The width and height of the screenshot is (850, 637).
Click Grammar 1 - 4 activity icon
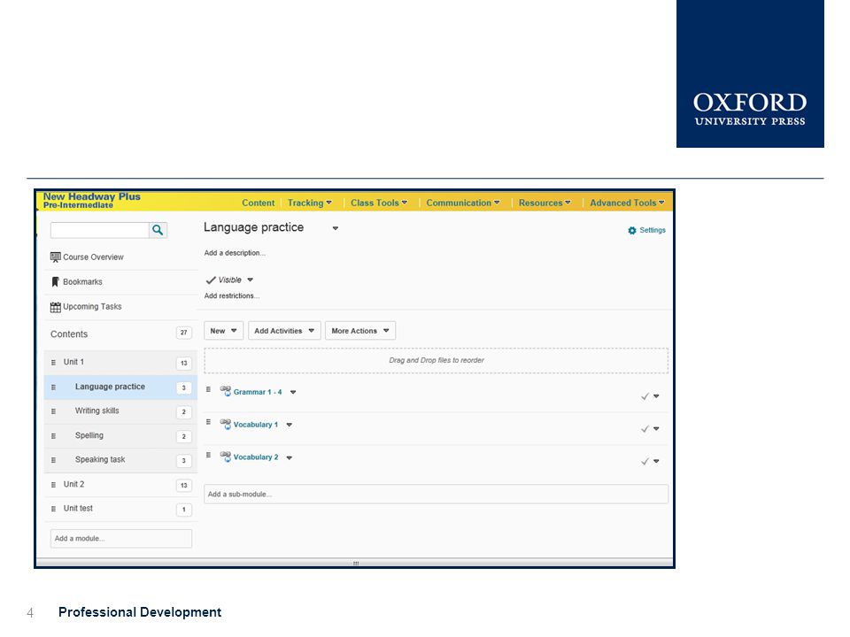(x=226, y=391)
